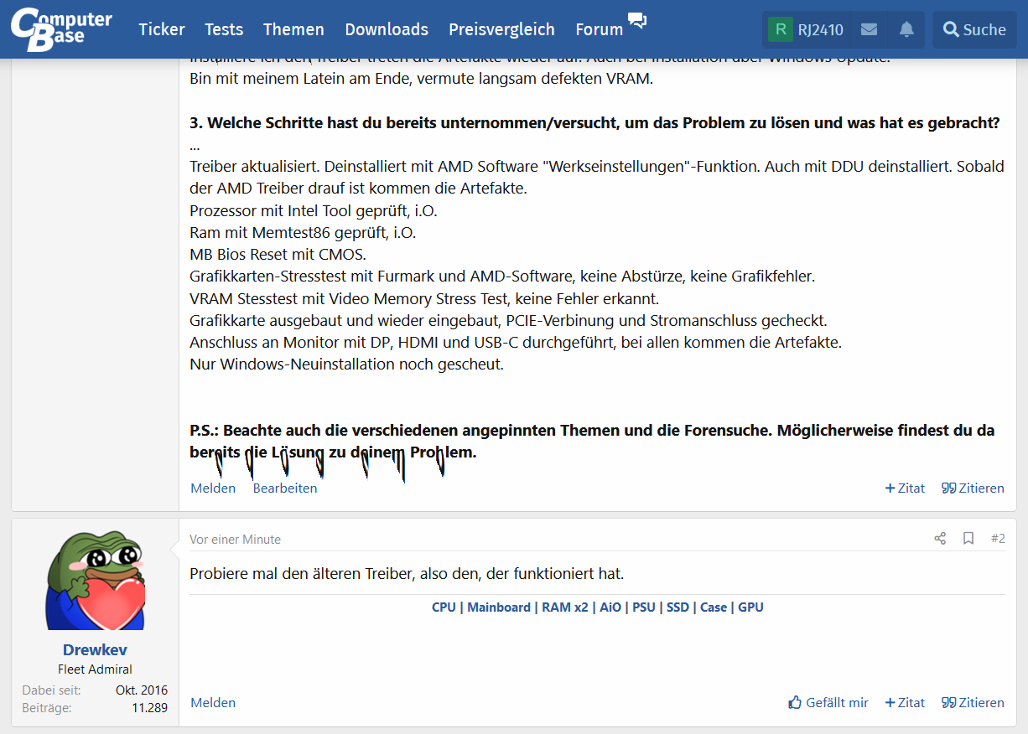The height and width of the screenshot is (734, 1028).
Task: Open the Case signature link
Action: (x=714, y=607)
